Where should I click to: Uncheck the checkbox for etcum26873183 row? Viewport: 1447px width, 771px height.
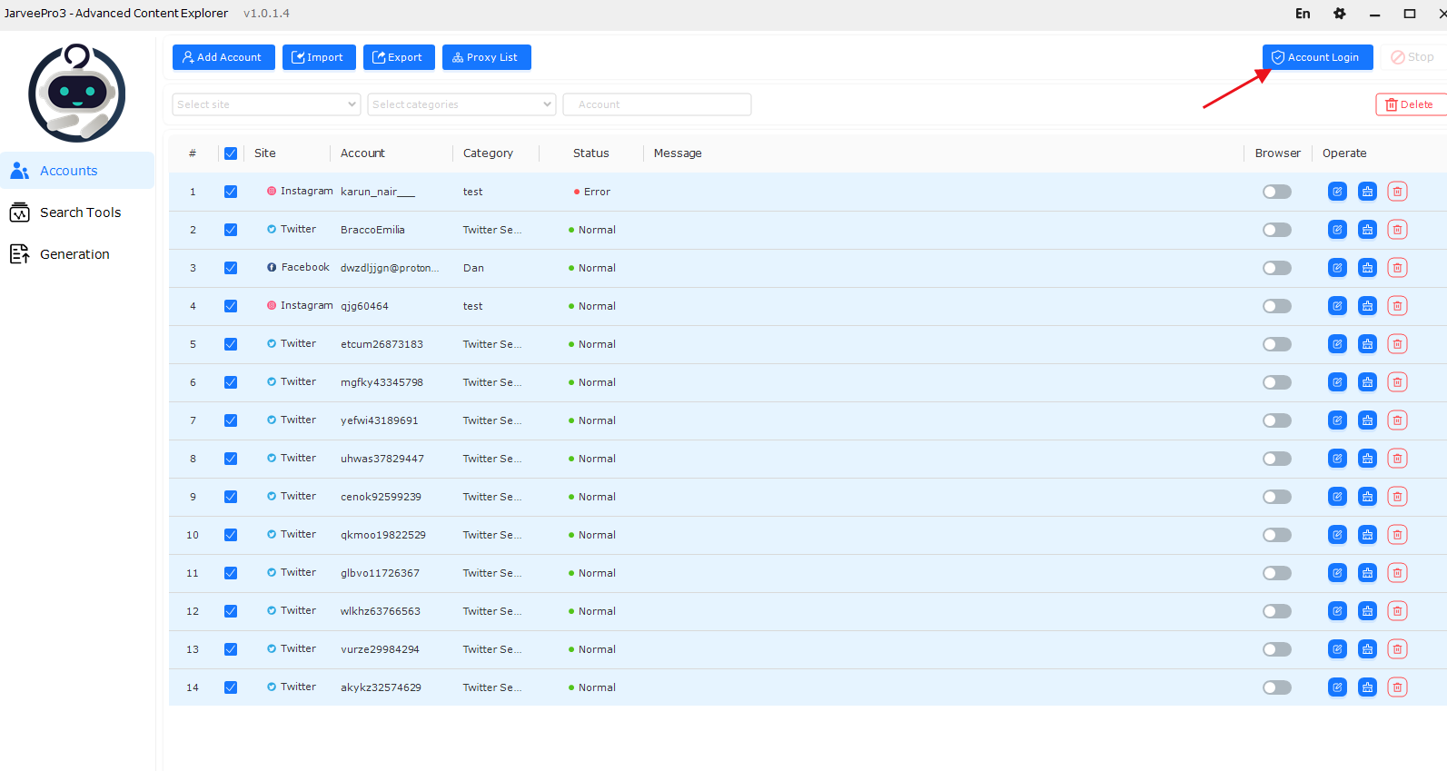(231, 344)
